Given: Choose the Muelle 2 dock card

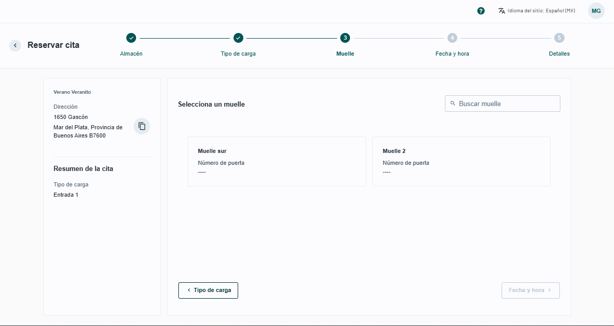Looking at the screenshot, I should 461,161.
